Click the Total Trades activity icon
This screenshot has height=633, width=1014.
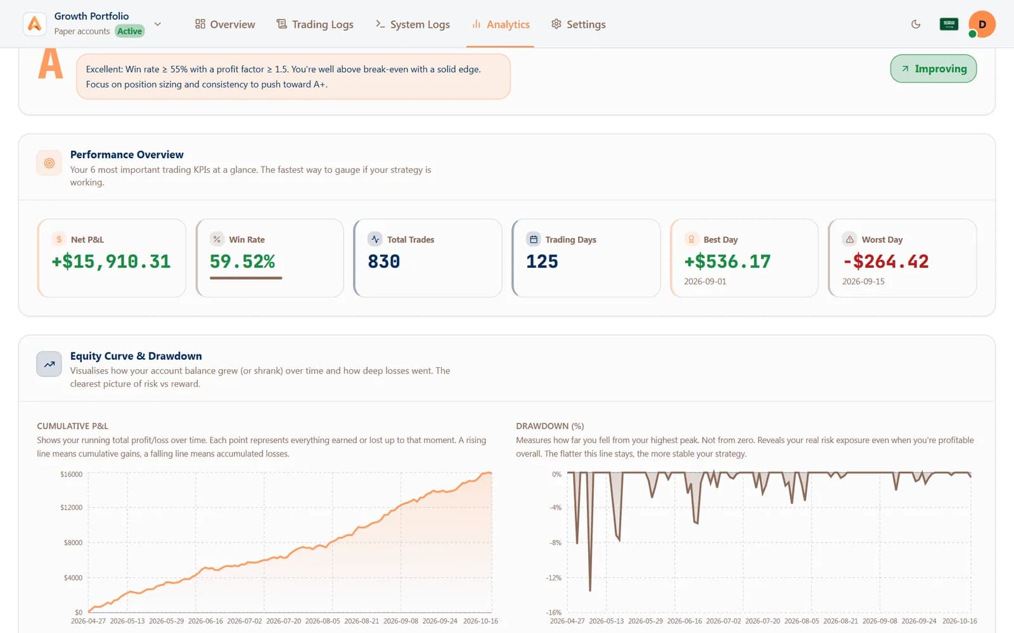[375, 239]
